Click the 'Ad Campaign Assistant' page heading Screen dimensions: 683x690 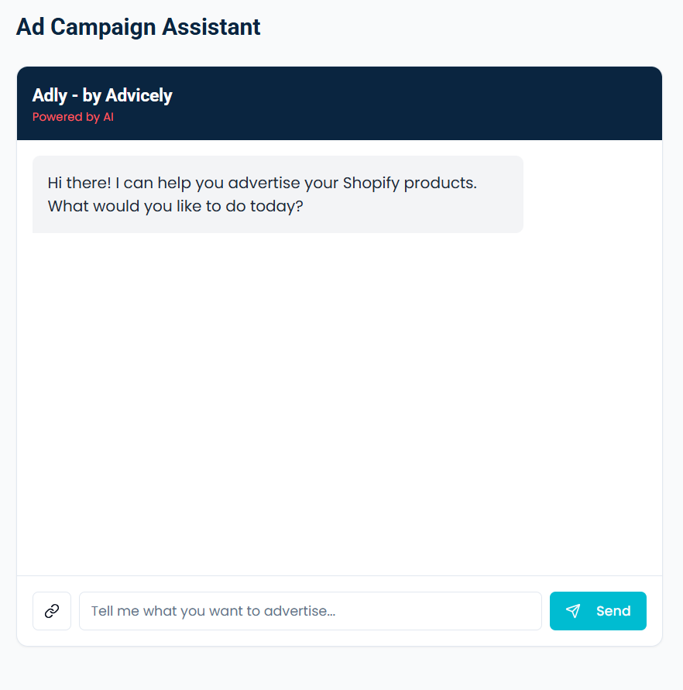(139, 27)
